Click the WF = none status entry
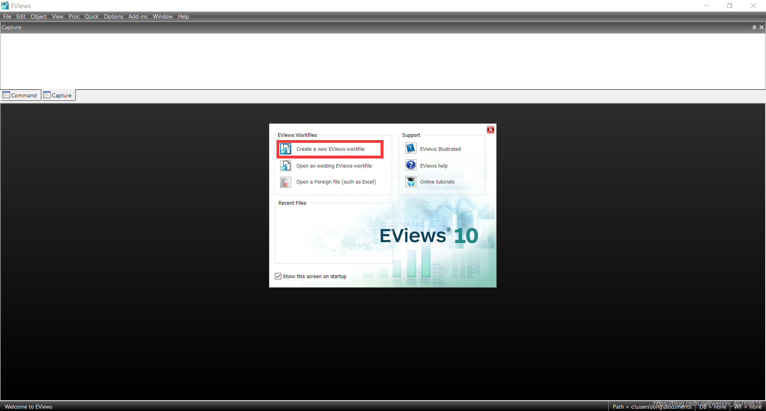Image resolution: width=766 pixels, height=411 pixels. 748,407
